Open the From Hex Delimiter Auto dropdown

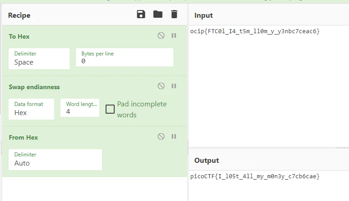[x=55, y=160]
